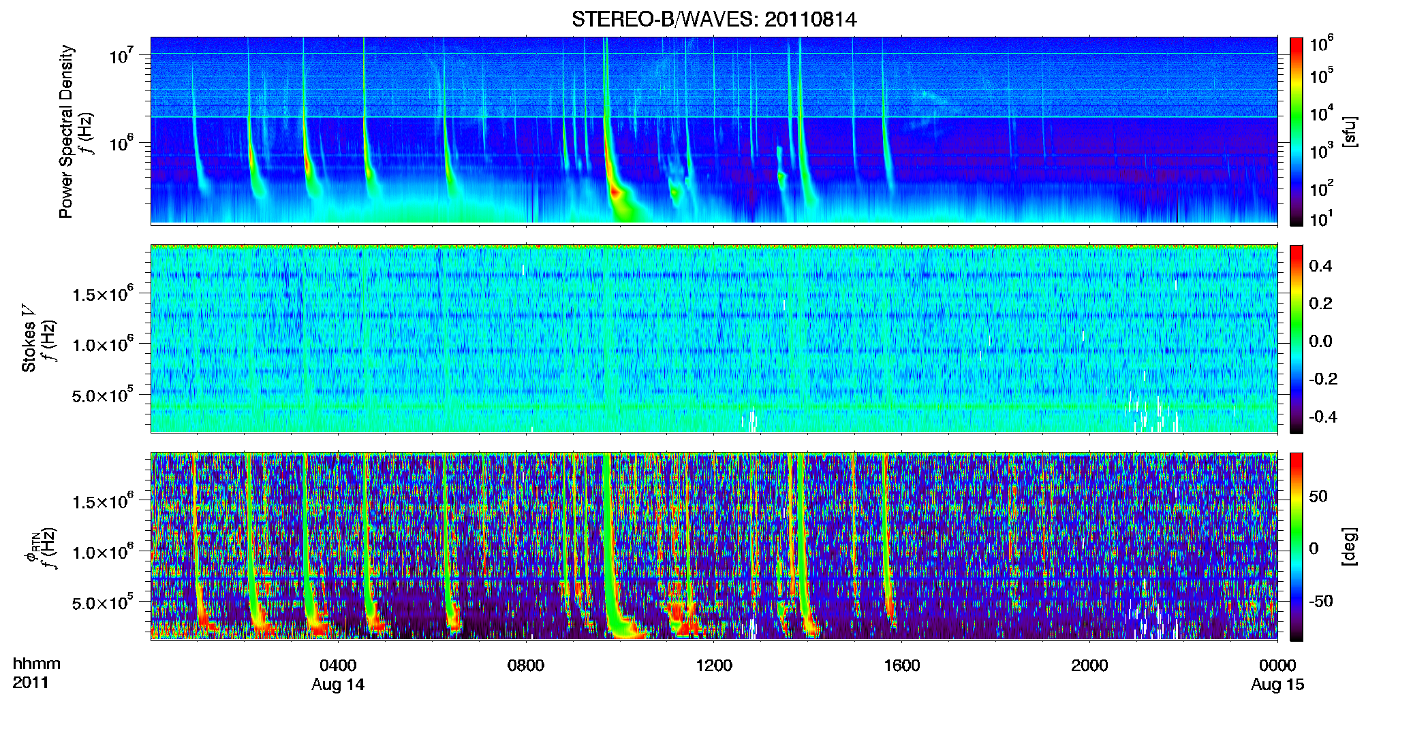
Task: Click inside the Stokes V spectrogram panel
Action: 714,338
